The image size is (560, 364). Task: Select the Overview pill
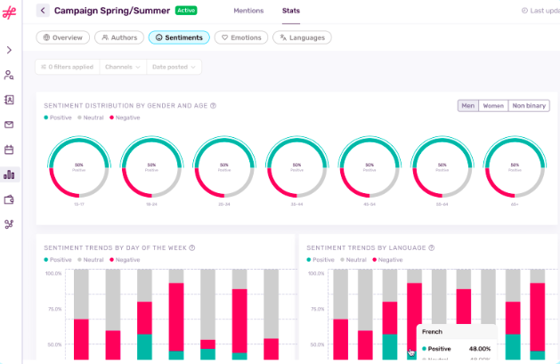(x=63, y=37)
